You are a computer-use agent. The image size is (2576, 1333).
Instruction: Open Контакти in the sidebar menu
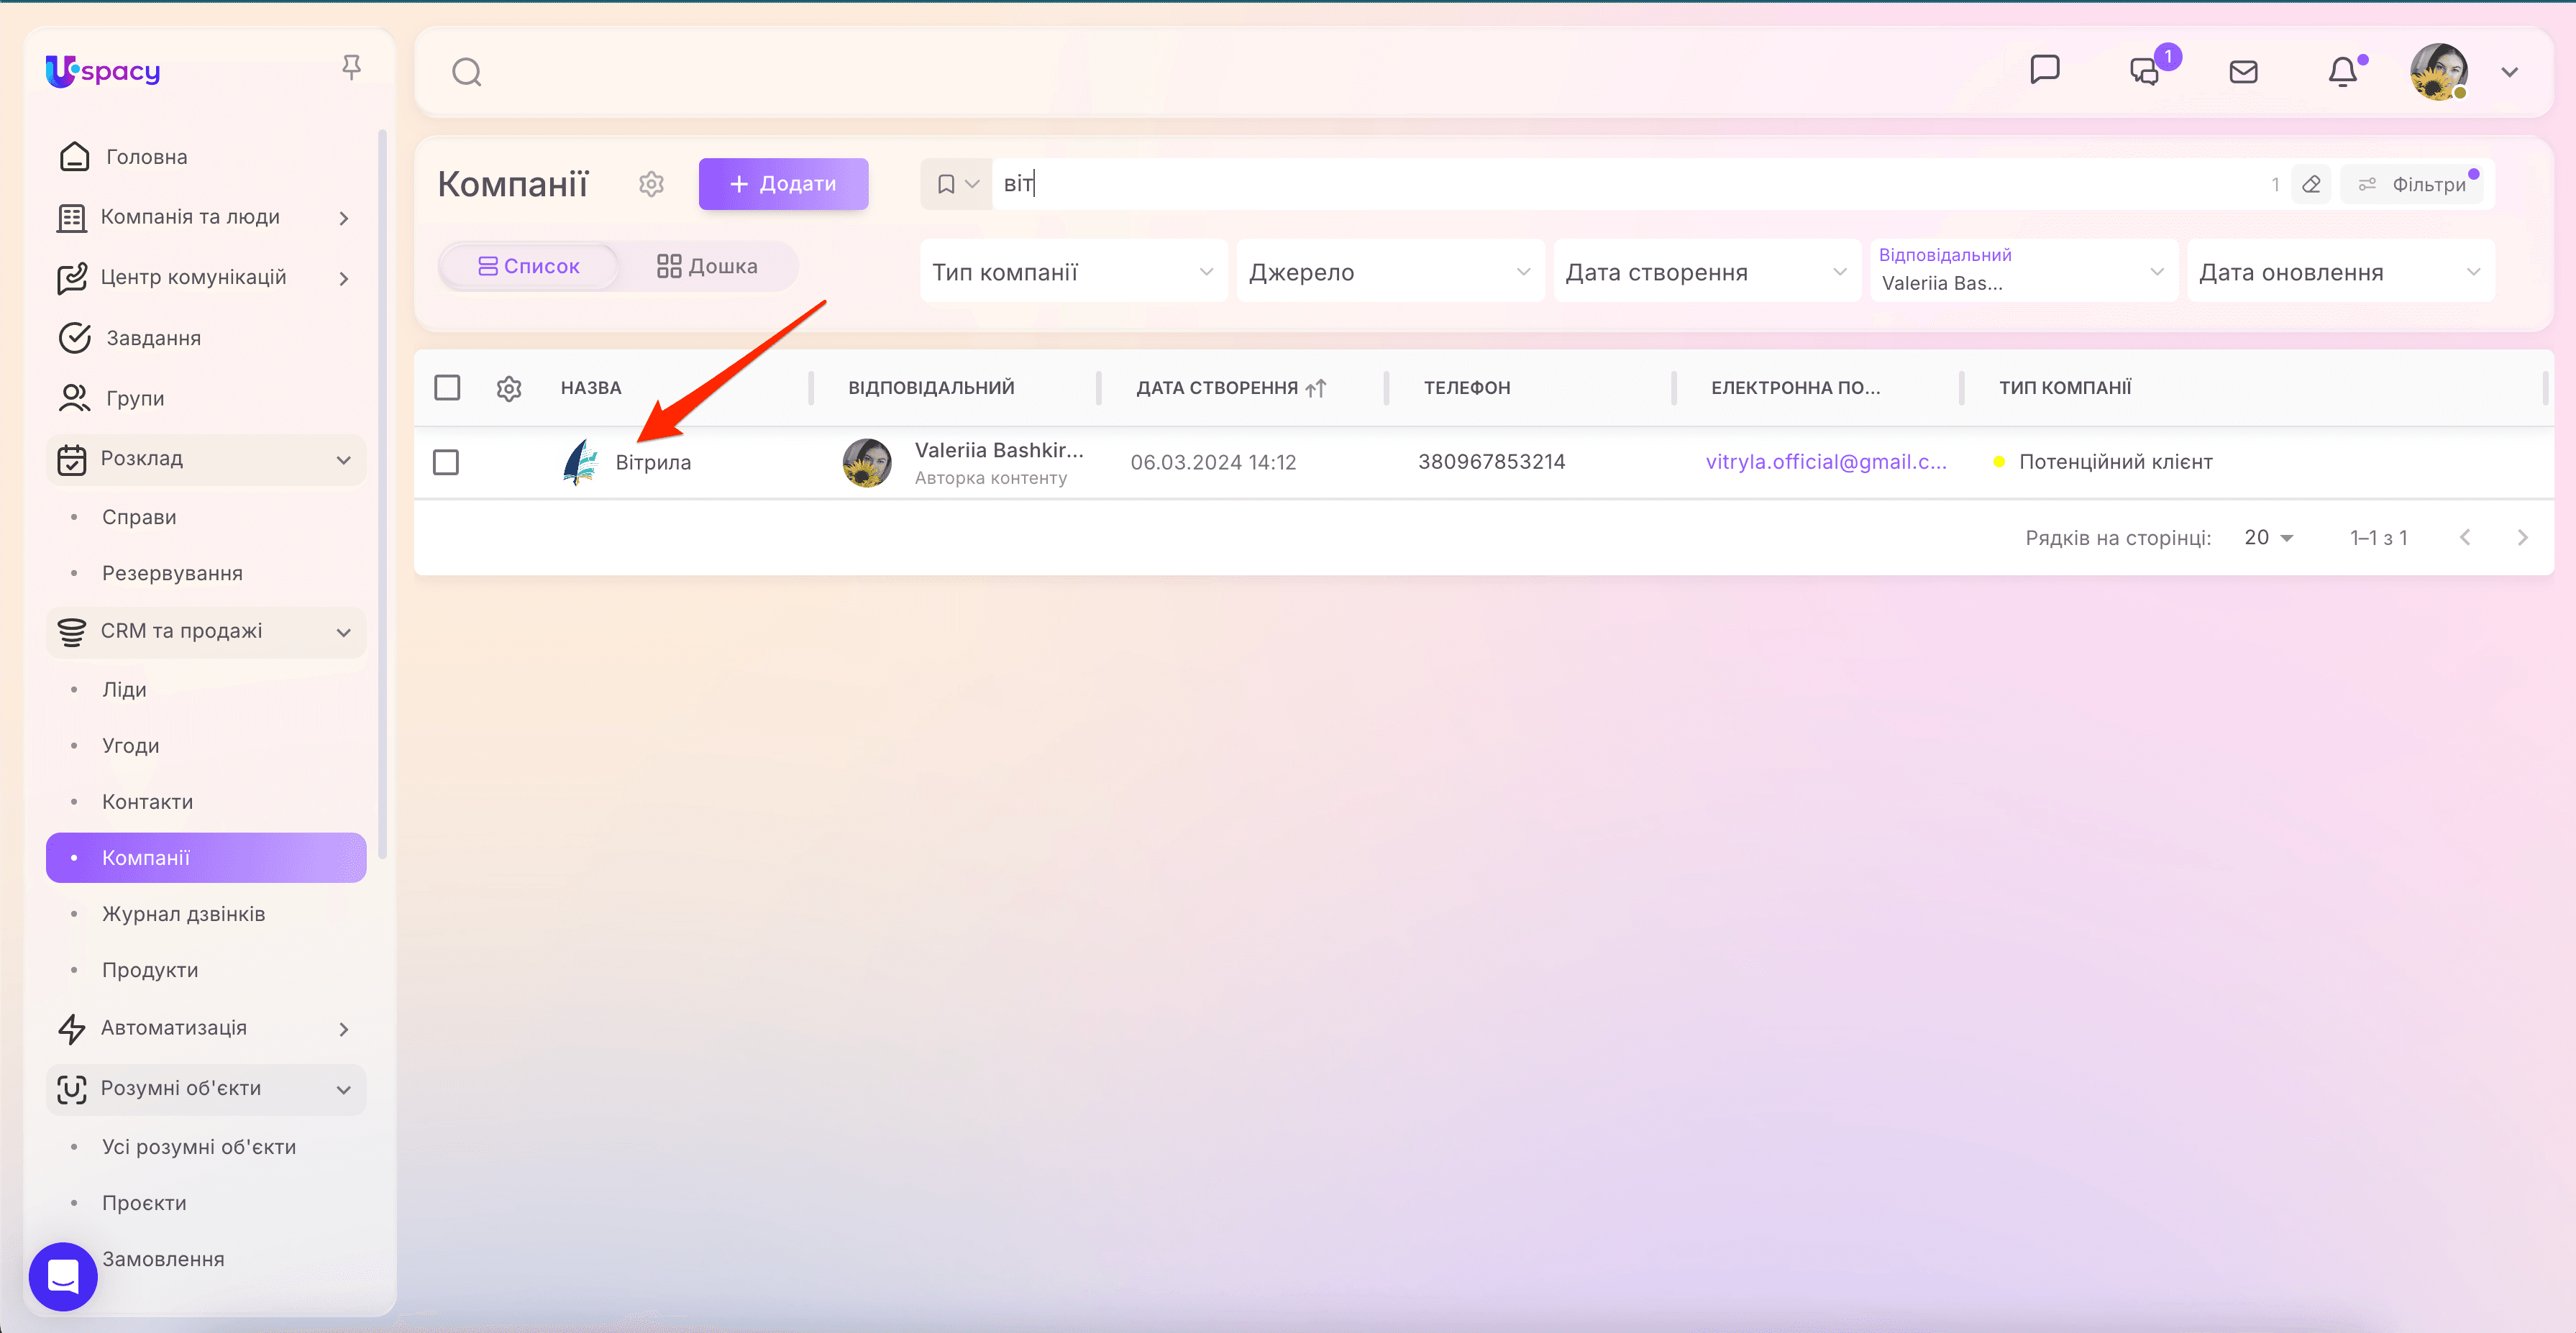click(x=147, y=802)
